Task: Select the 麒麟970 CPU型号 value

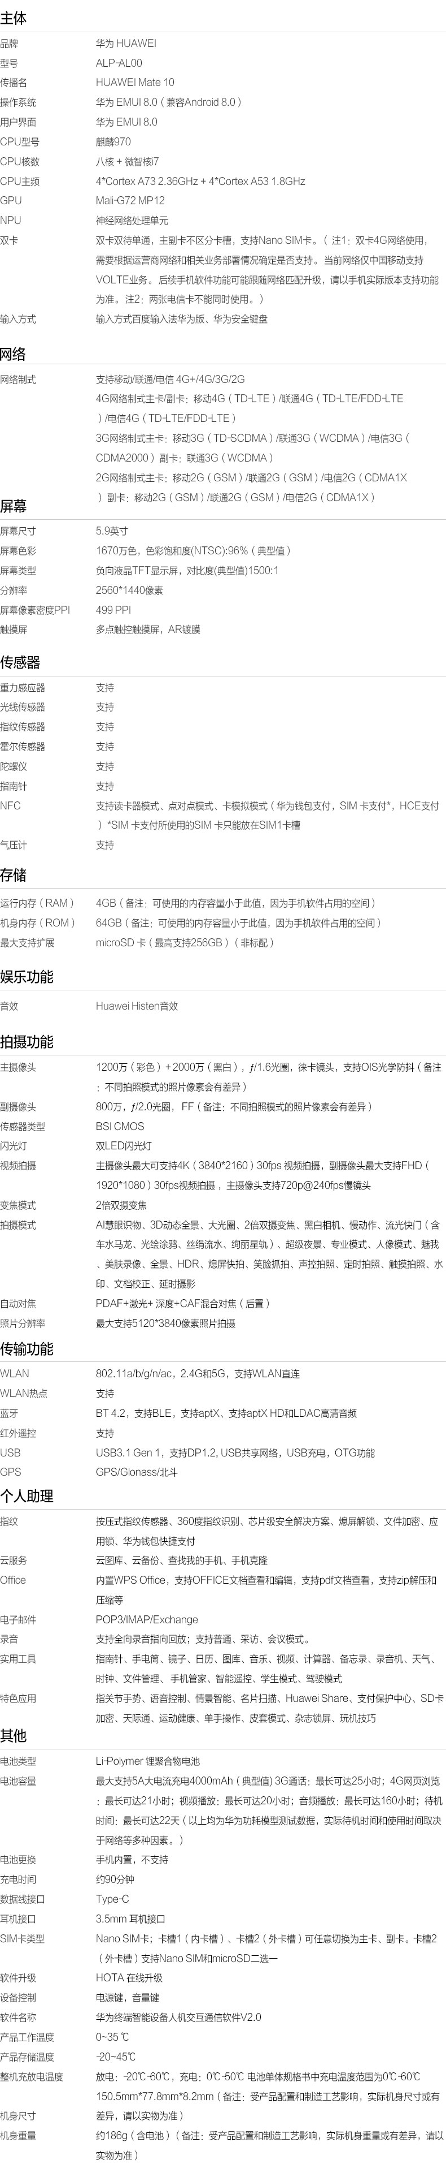Action: pos(113,142)
